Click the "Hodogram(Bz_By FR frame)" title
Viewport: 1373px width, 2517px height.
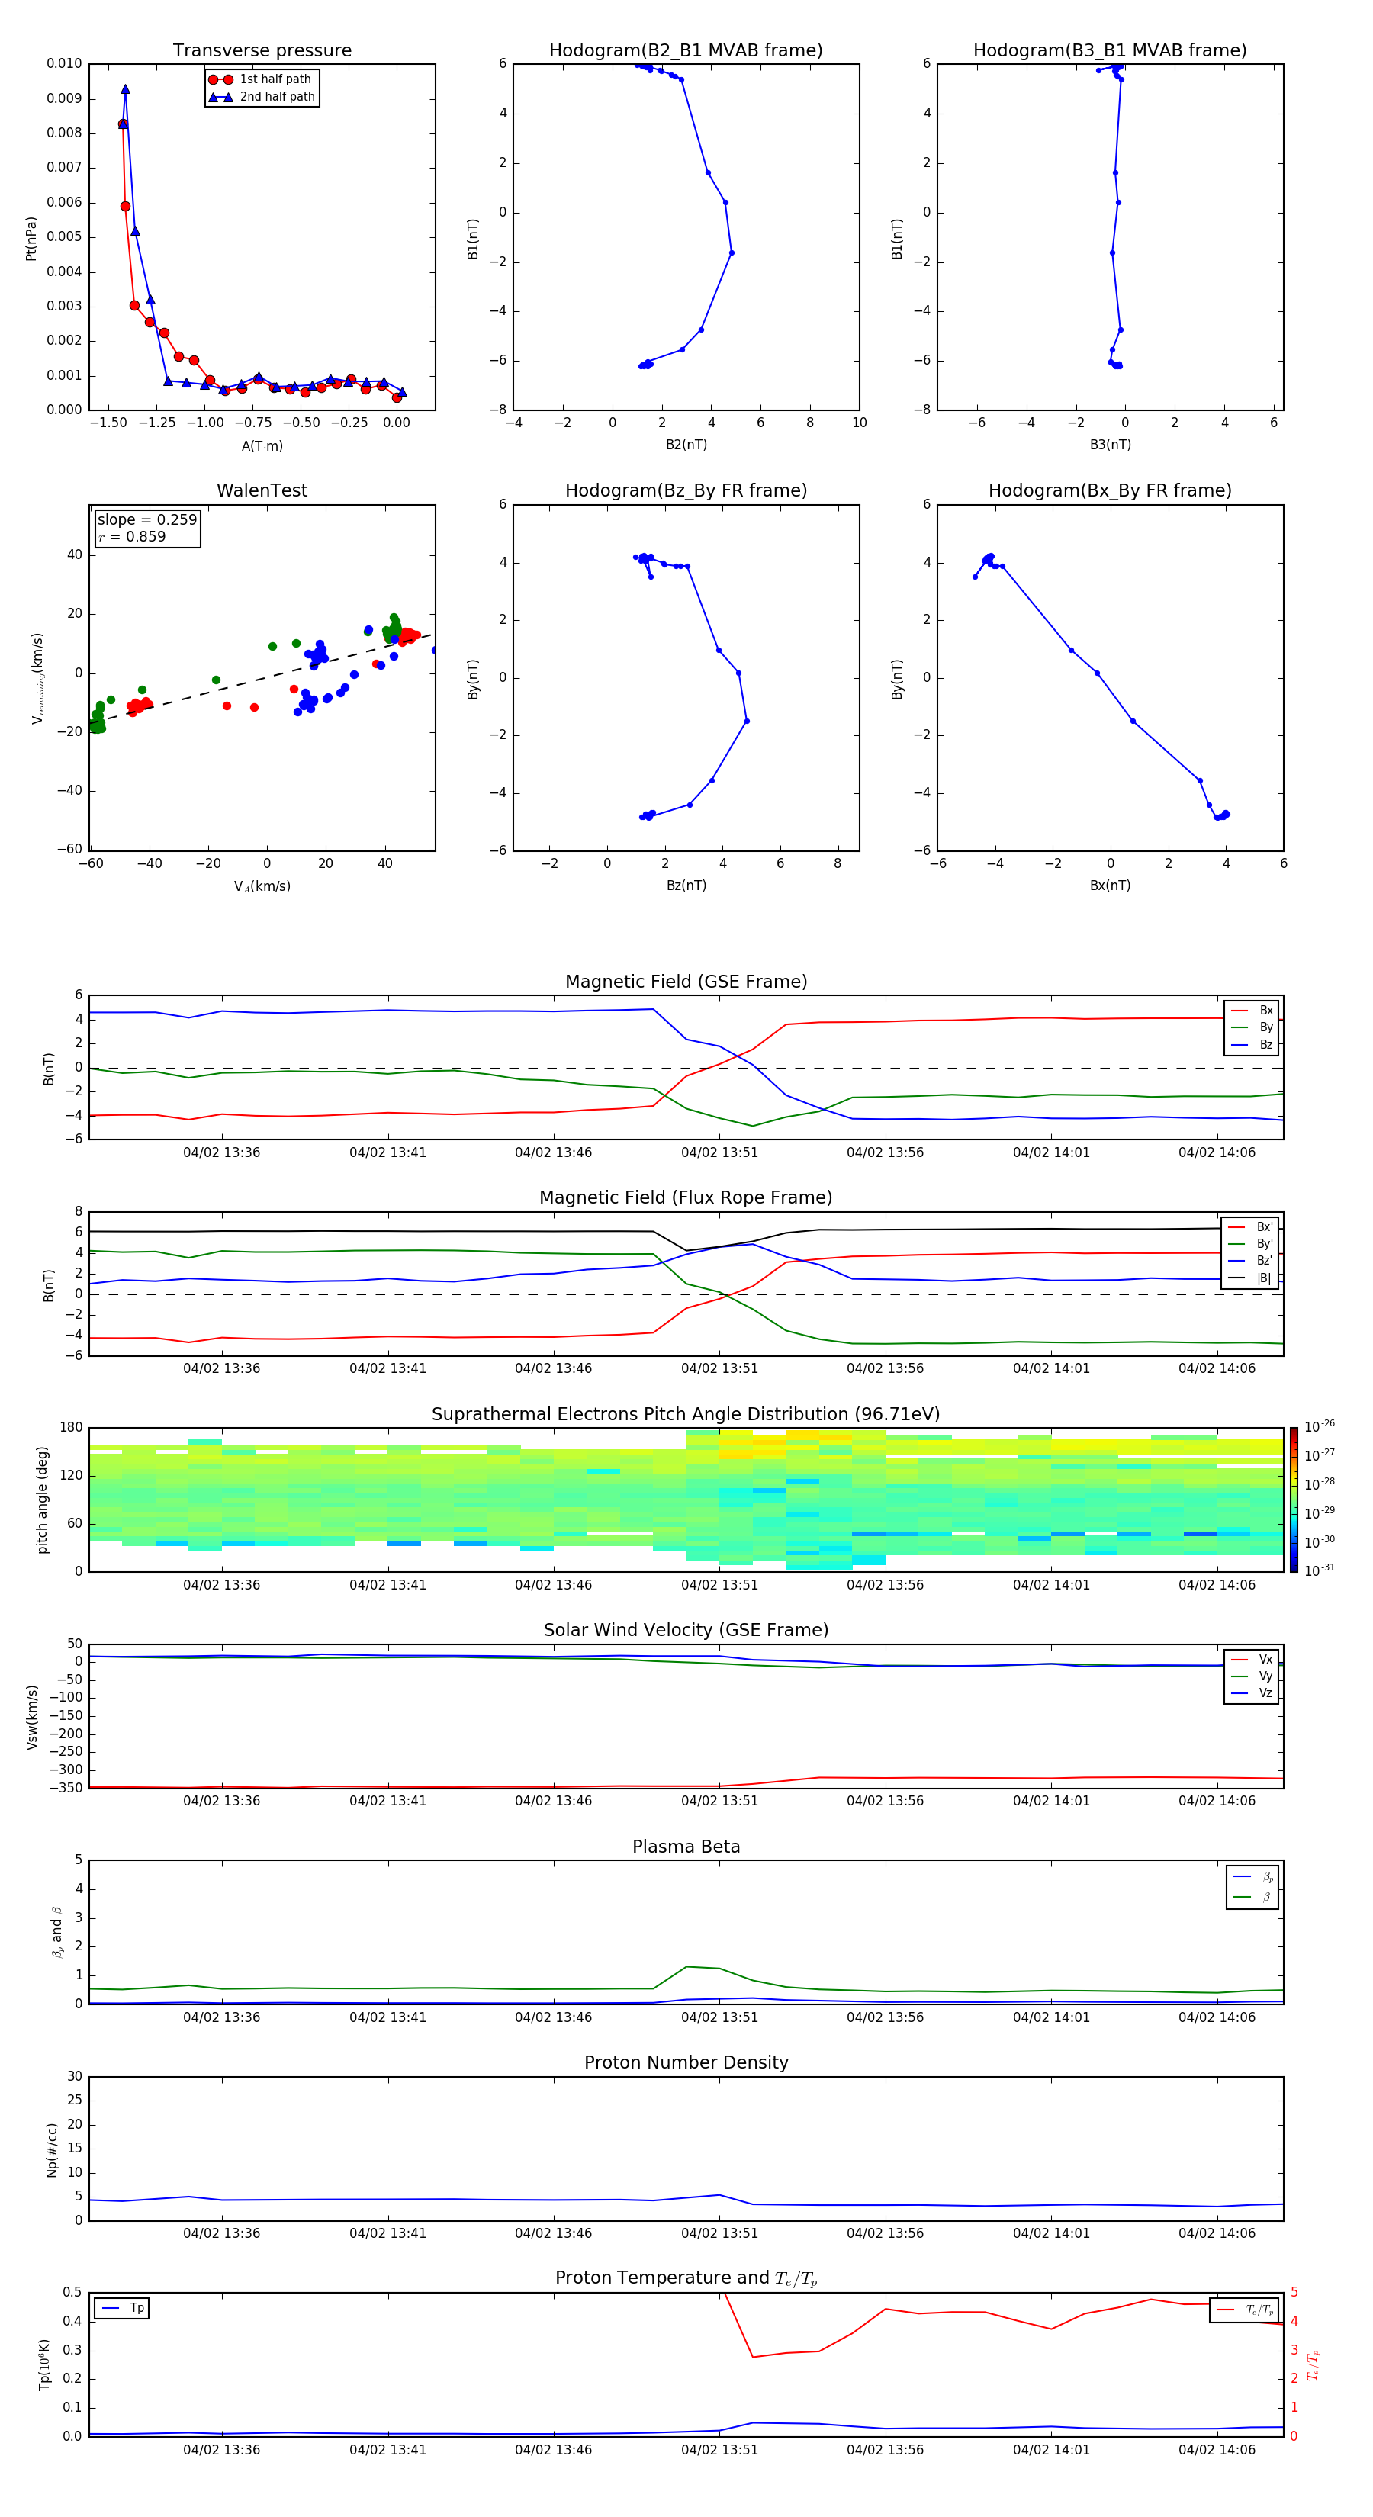(686, 490)
